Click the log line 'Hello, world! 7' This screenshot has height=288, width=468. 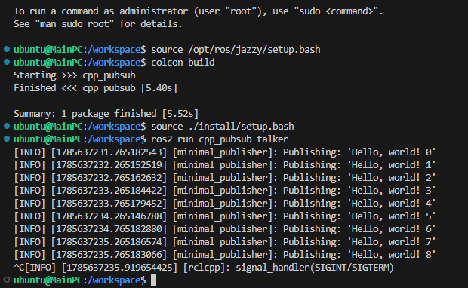click(224, 242)
